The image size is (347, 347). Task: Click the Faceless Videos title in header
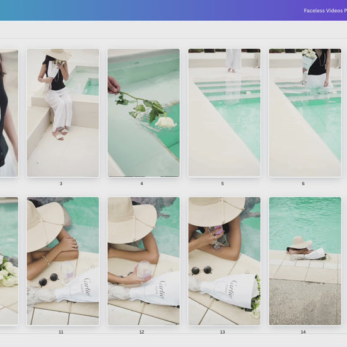pyautogui.click(x=325, y=11)
